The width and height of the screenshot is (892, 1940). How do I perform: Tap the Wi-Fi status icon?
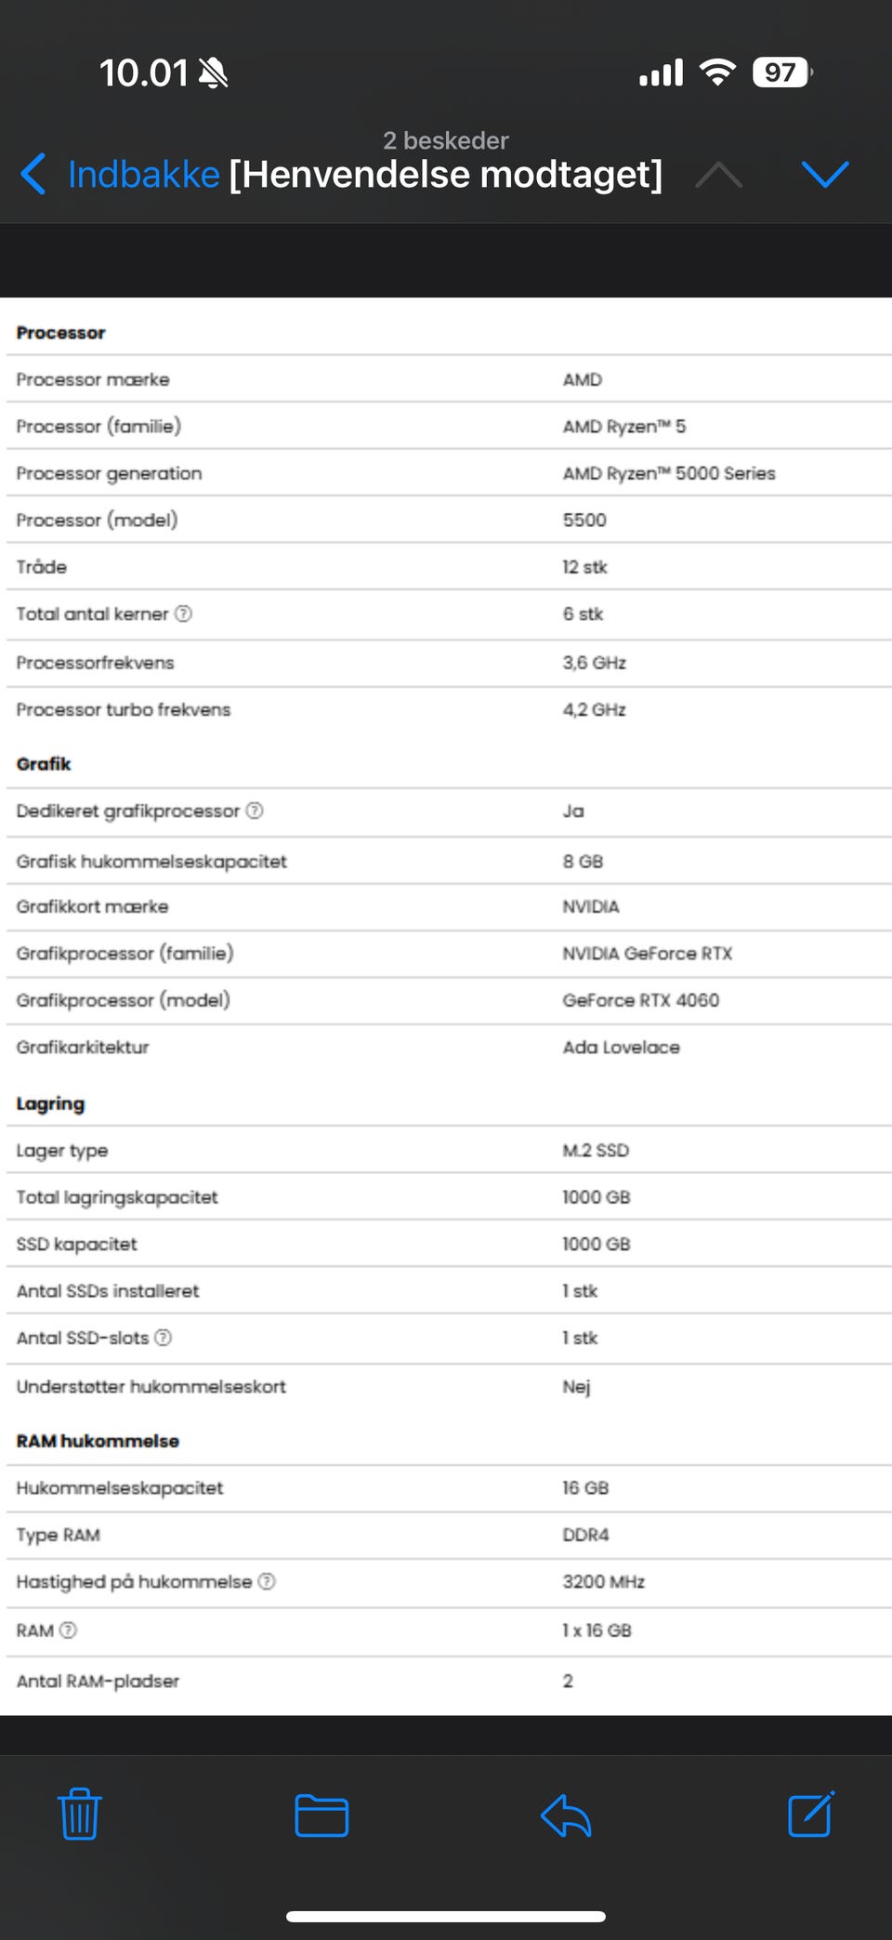pyautogui.click(x=716, y=72)
